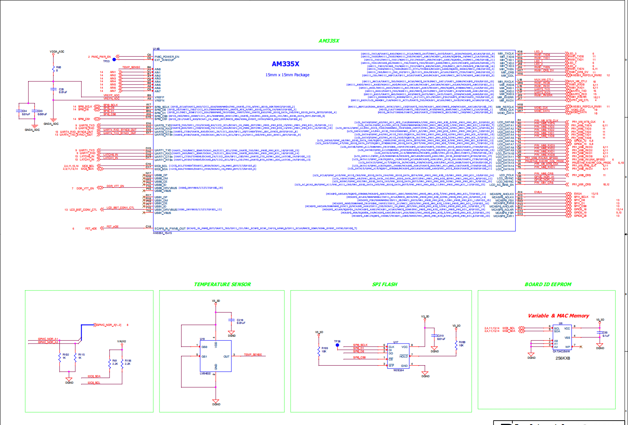Click the SPI0_CS0 net label at U17
Screen dimensions: 628x425
click(x=360, y=357)
